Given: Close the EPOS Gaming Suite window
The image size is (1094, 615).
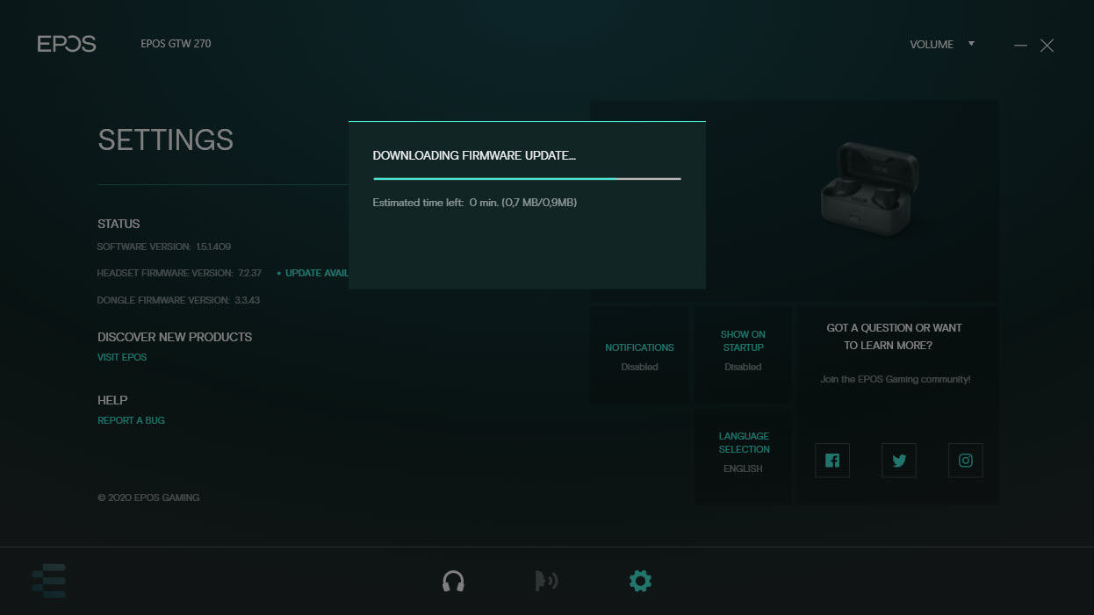Looking at the screenshot, I should point(1047,45).
